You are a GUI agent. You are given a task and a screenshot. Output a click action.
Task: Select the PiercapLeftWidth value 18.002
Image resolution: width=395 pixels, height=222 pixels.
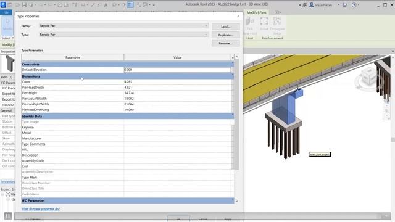pos(129,99)
